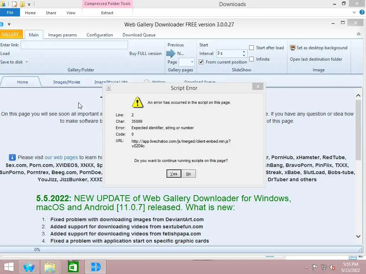Click the muted volume tray icon
The height and width of the screenshot is (274, 366).
tap(332, 267)
